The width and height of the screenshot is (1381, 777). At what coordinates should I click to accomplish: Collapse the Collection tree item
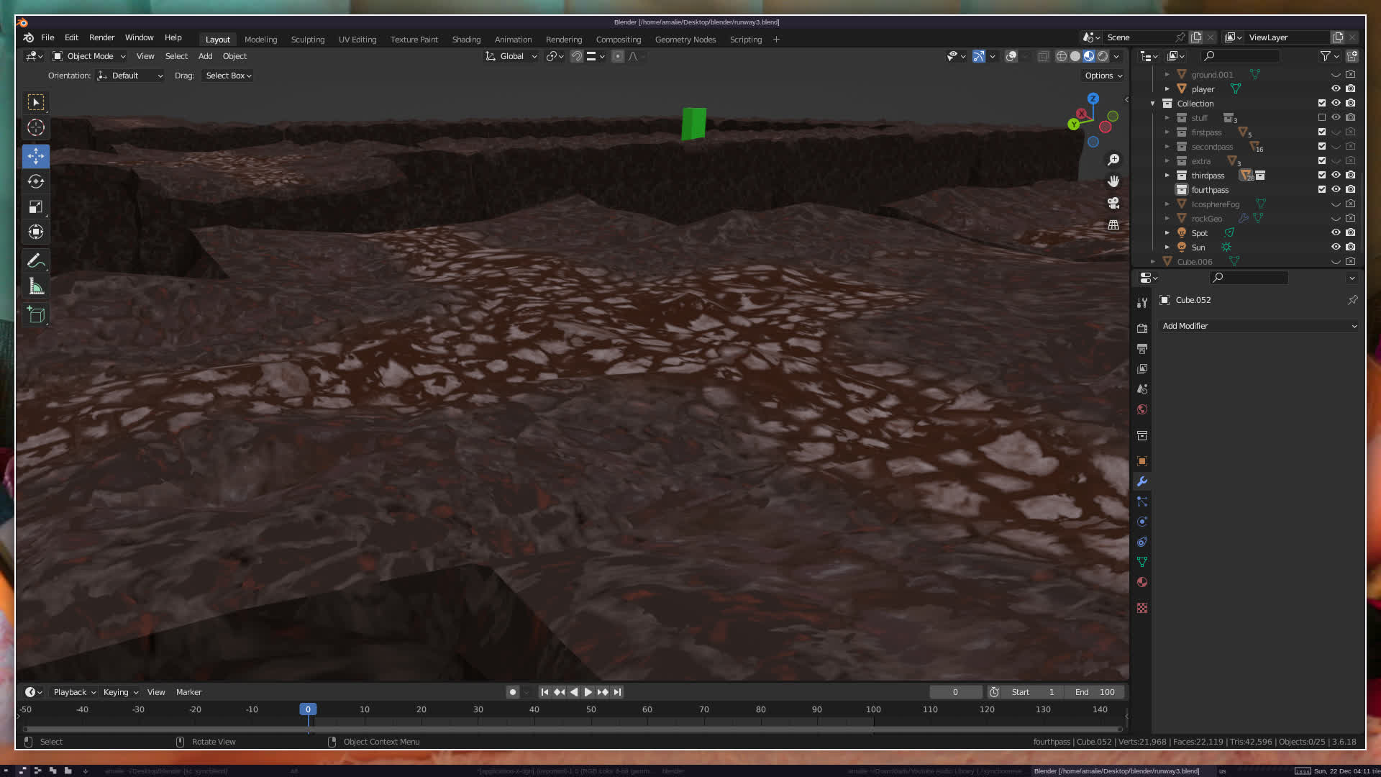[1152, 103]
